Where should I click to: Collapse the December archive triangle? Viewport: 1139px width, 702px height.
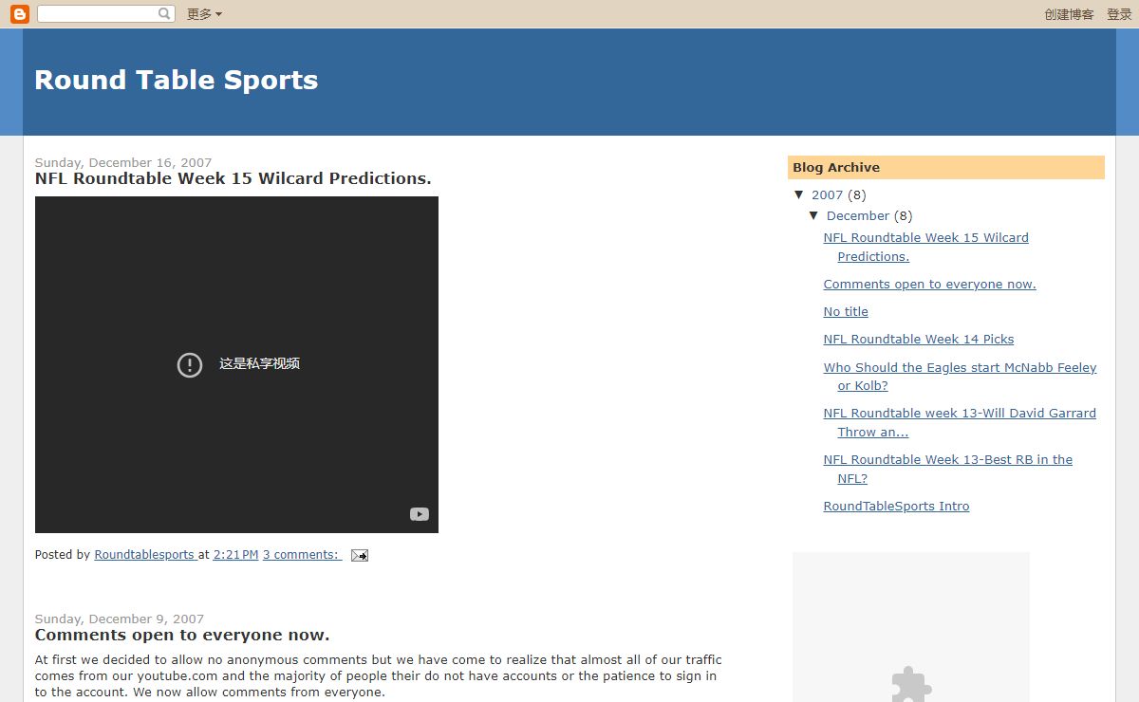point(814,215)
